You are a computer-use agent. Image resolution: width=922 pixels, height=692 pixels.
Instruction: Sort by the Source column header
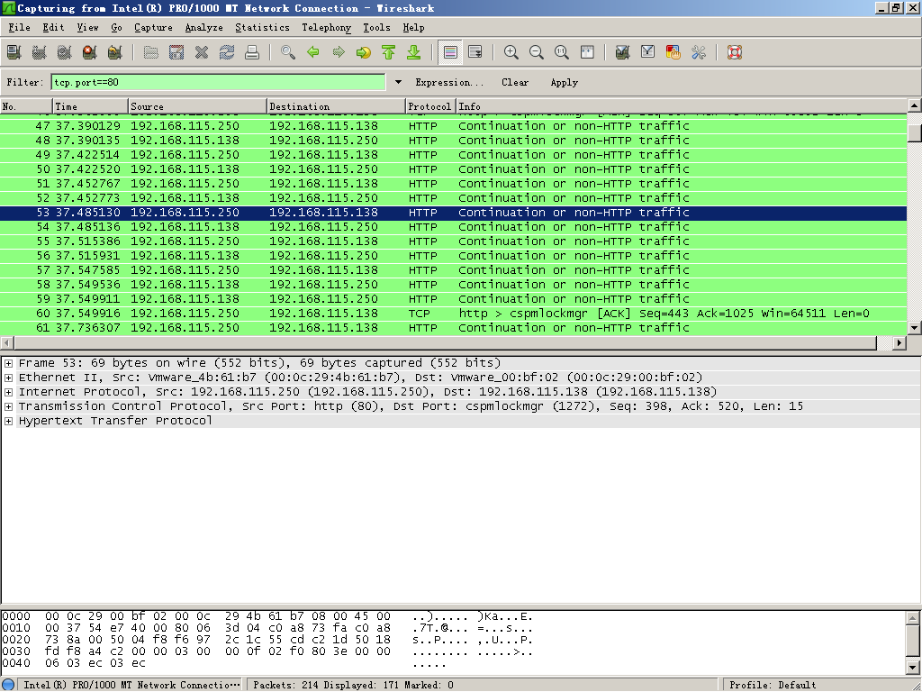tap(197, 106)
